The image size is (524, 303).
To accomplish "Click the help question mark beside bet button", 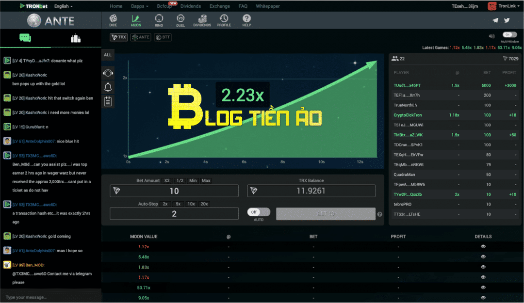I will 379,214.
